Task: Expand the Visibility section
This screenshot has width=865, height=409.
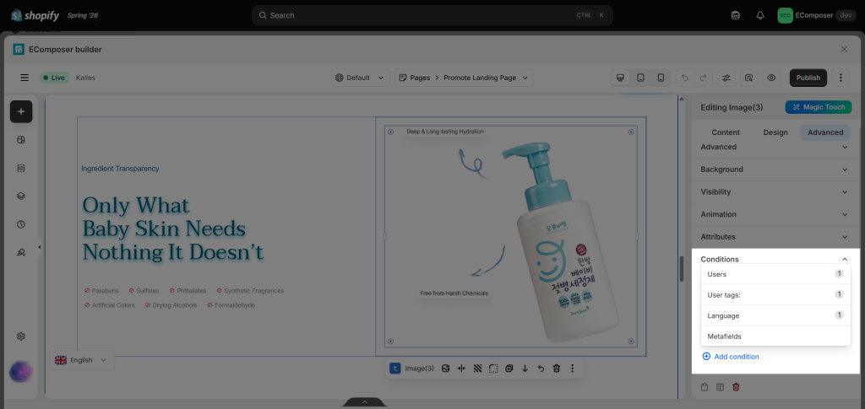Action: point(775,191)
